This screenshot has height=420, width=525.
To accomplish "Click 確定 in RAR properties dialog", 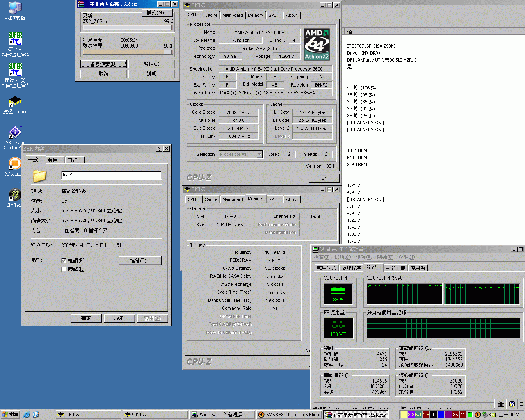I will [86, 318].
